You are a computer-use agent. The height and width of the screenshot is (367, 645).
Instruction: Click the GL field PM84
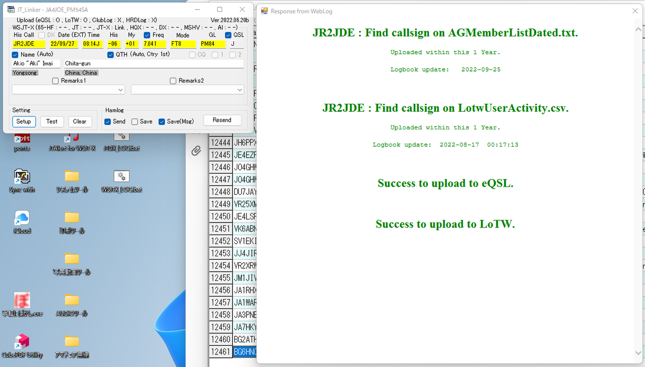[212, 44]
